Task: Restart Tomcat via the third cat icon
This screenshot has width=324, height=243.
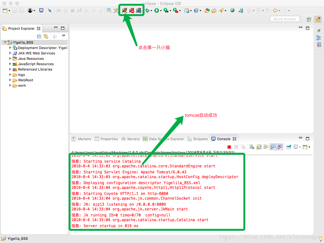Action: pyautogui.click(x=139, y=10)
